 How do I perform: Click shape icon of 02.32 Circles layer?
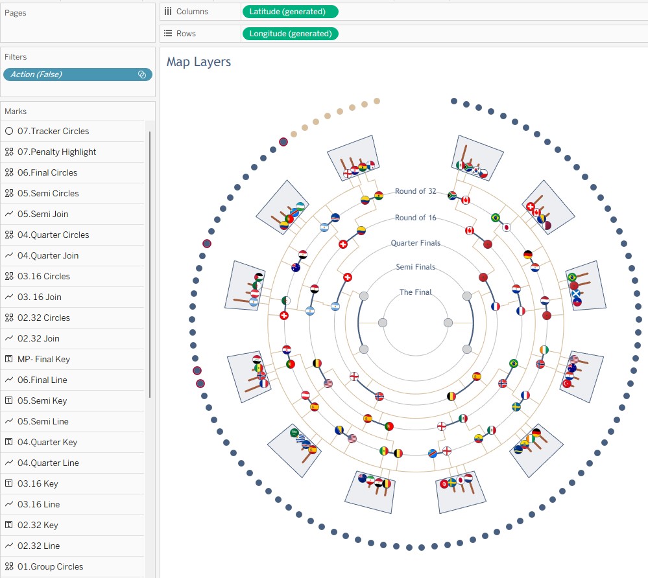point(9,318)
